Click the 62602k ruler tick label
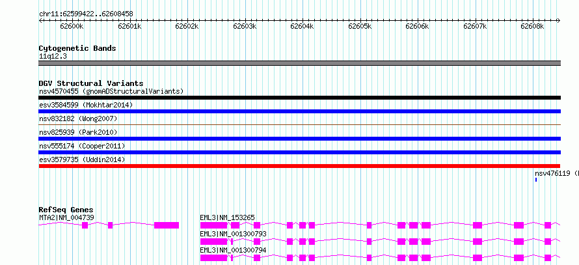The image size is (579, 265). (187, 27)
